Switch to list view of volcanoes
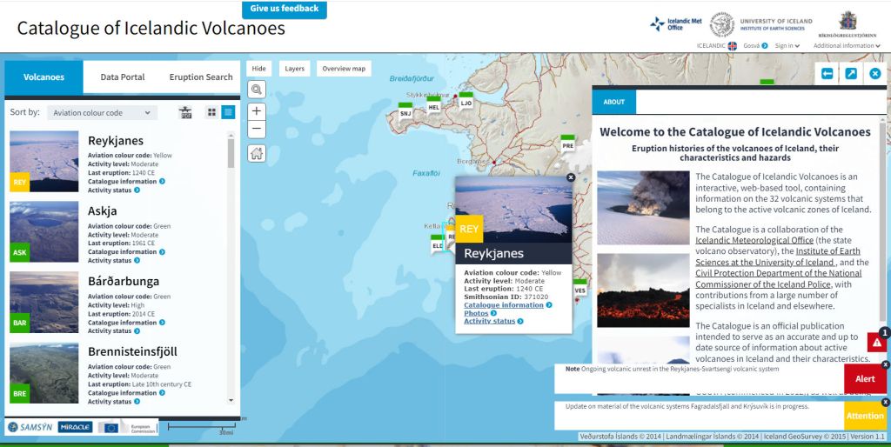Image resolution: width=891 pixels, height=447 pixels. (228, 112)
